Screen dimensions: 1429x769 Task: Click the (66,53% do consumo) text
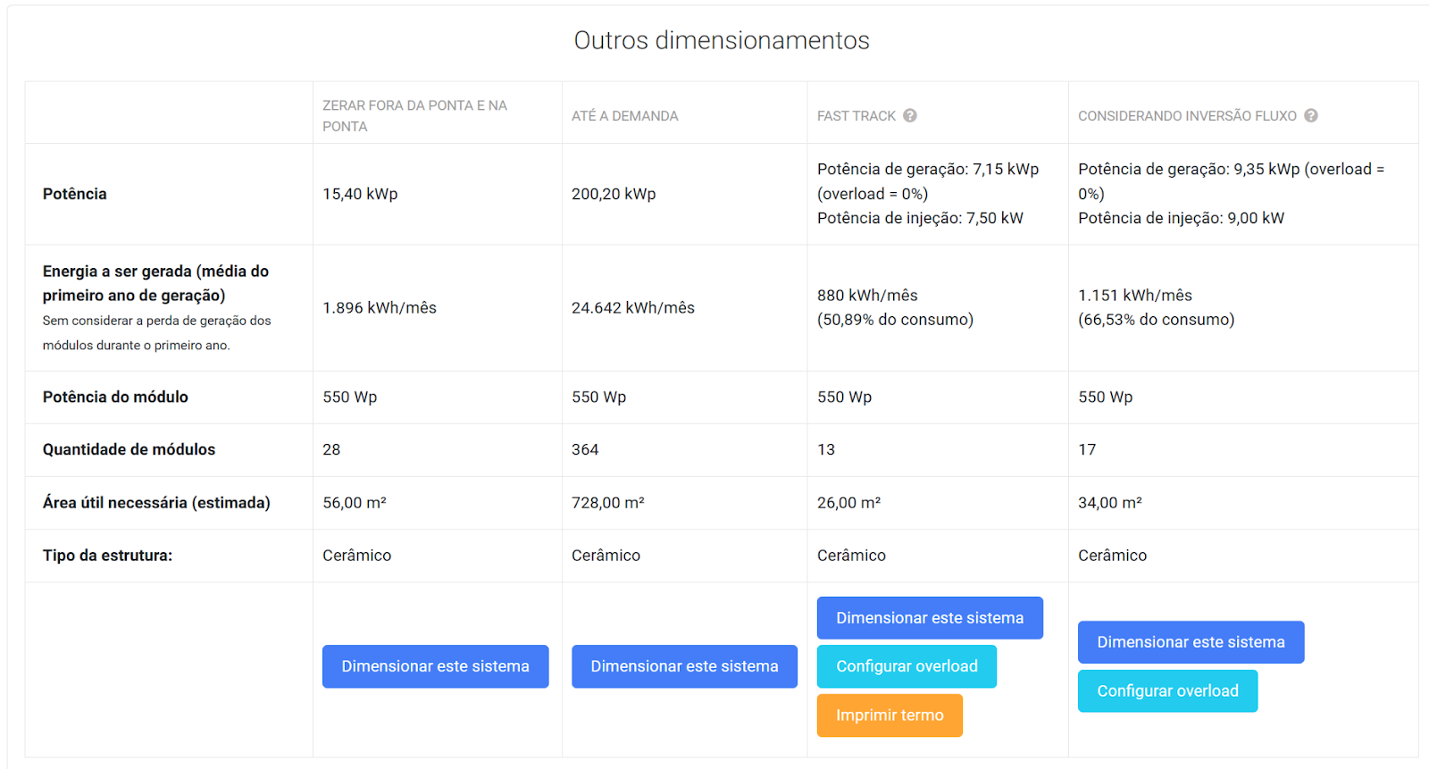coord(1157,320)
